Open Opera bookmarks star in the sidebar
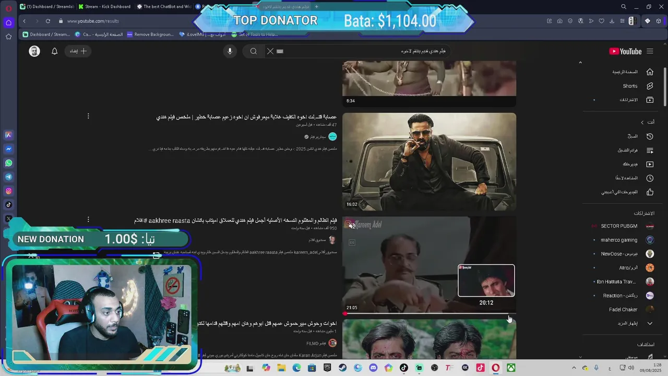This screenshot has height=376, width=668. click(8, 37)
